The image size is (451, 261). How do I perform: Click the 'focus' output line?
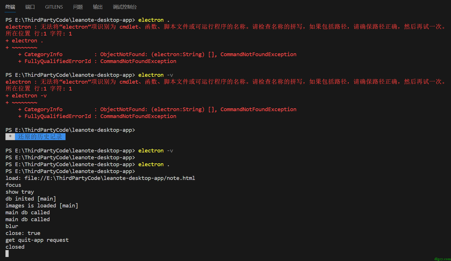point(13,185)
